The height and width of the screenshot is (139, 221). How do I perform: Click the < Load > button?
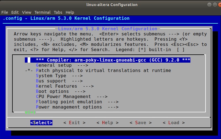pos(174,123)
